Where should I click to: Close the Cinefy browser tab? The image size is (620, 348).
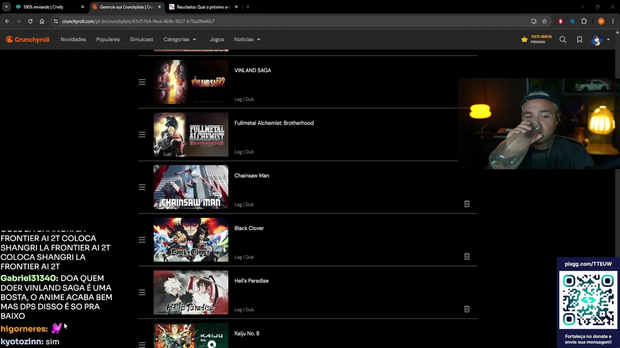point(82,7)
